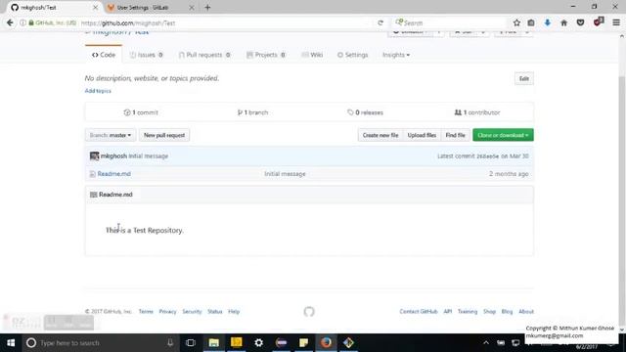The width and height of the screenshot is (626, 352).
Task: Click the footer Status link
Action: [215, 311]
